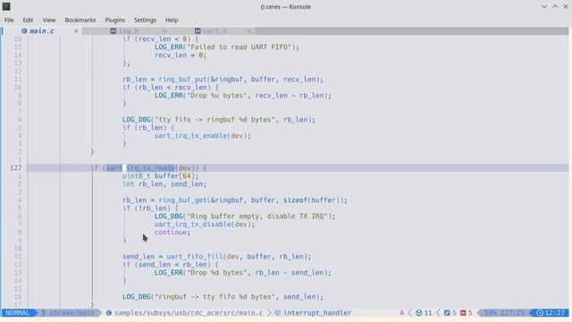Switch to the main.c buffer tab
The image size is (572, 322).
coord(42,31)
